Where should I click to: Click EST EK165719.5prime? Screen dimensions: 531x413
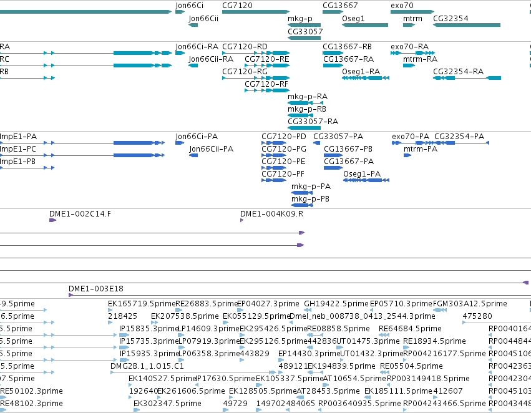(110, 310)
